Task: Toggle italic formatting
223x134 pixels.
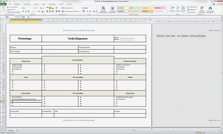Action: pyautogui.click(x=26, y=11)
